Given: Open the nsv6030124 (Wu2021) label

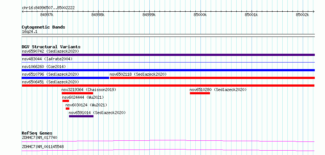Looking at the screenshot, I should click(86, 105).
